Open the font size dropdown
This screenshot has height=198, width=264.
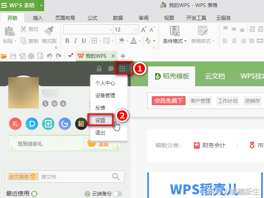(x=136, y=30)
